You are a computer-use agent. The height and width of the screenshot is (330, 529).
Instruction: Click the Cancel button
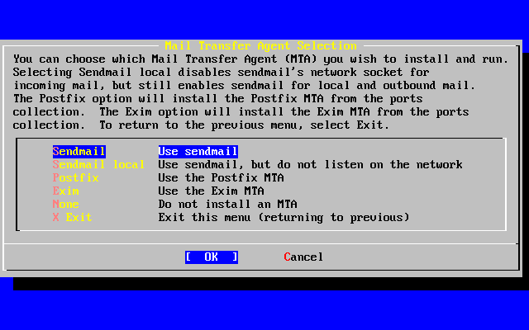[303, 257]
